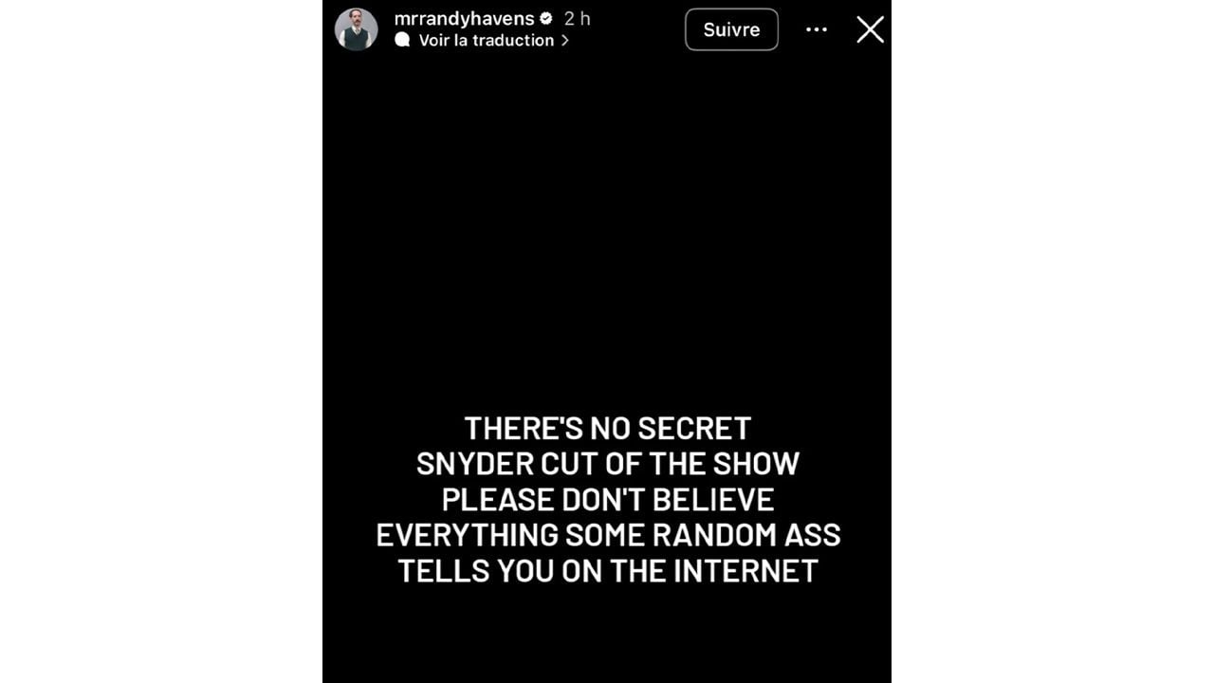This screenshot has width=1214, height=683.
Task: Expand translation via chevron after 'Voir la traduction'
Action: tap(565, 40)
